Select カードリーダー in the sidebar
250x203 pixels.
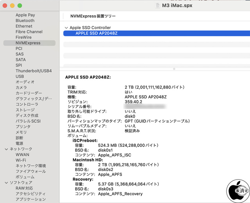29,93
